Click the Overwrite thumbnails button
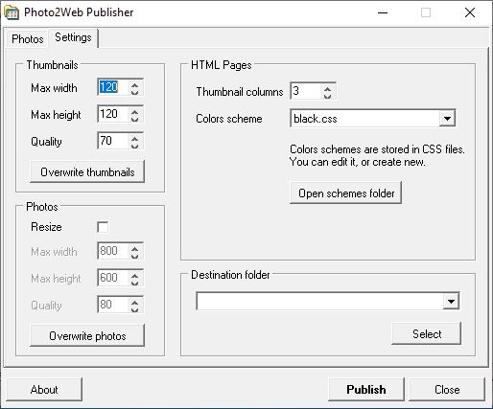 pos(87,172)
